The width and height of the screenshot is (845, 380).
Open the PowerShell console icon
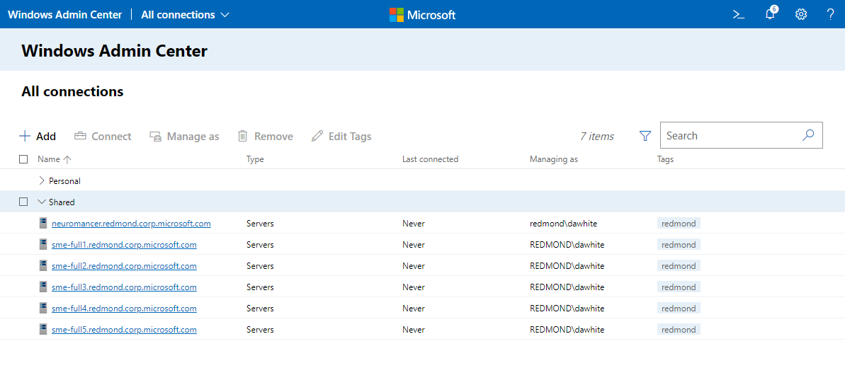(738, 14)
